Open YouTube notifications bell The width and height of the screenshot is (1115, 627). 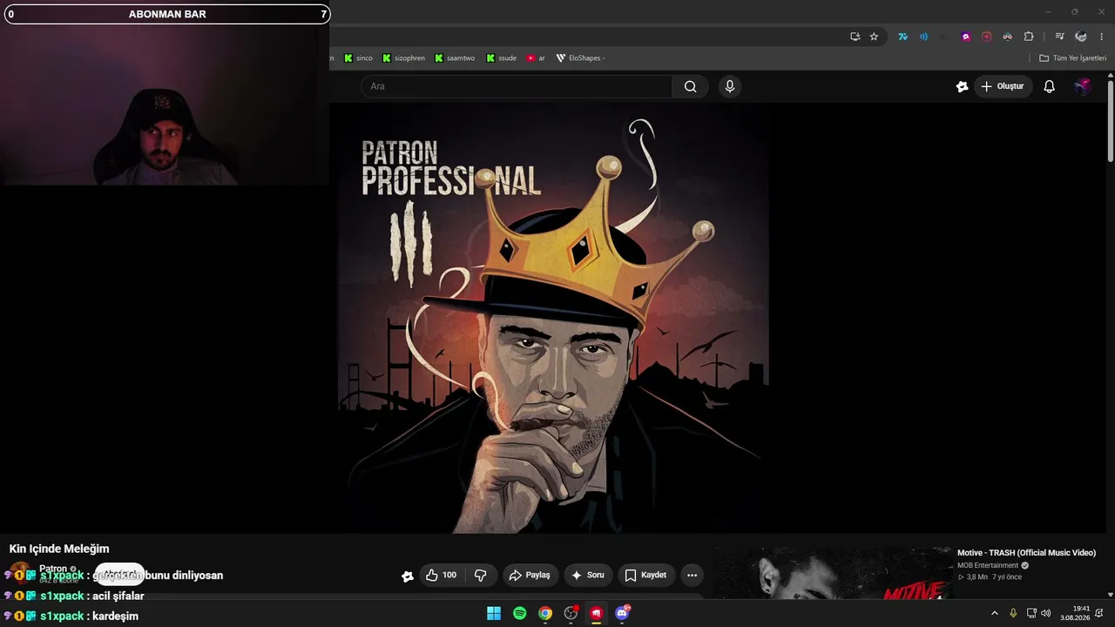click(1049, 86)
